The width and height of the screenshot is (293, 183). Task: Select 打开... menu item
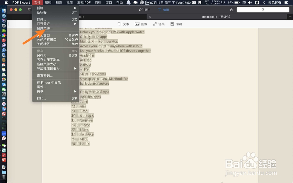click(56, 19)
